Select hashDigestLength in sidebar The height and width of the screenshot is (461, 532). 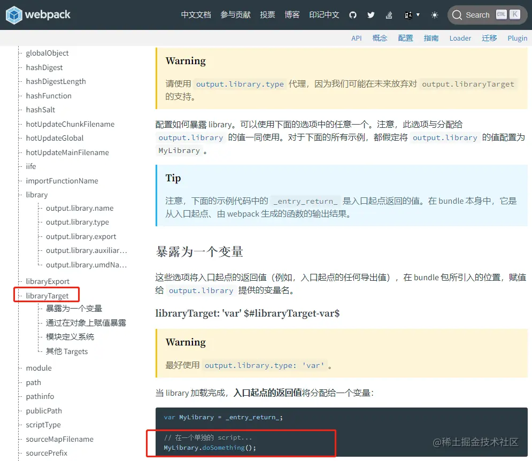point(56,81)
